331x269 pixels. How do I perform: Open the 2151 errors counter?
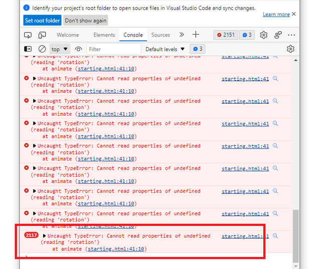pyautogui.click(x=225, y=35)
